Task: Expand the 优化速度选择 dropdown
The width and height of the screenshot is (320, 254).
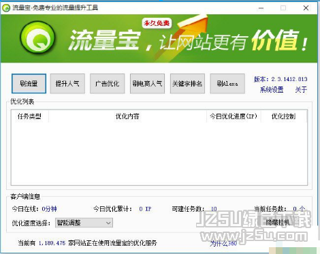Action: tap(84, 223)
